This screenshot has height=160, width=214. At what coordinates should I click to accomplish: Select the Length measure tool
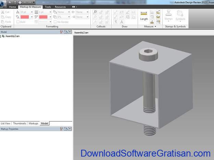point(144,16)
